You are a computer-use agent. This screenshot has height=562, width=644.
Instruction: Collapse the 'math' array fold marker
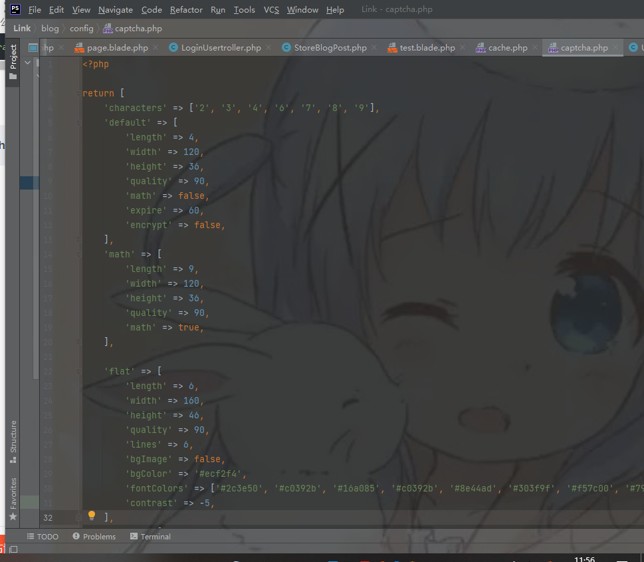pyautogui.click(x=78, y=255)
